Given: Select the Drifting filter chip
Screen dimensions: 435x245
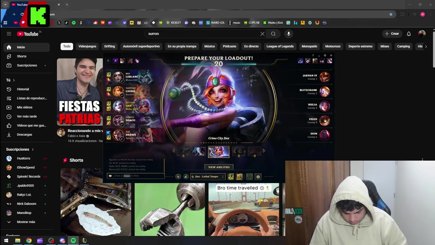Looking at the screenshot, I should (109, 46).
